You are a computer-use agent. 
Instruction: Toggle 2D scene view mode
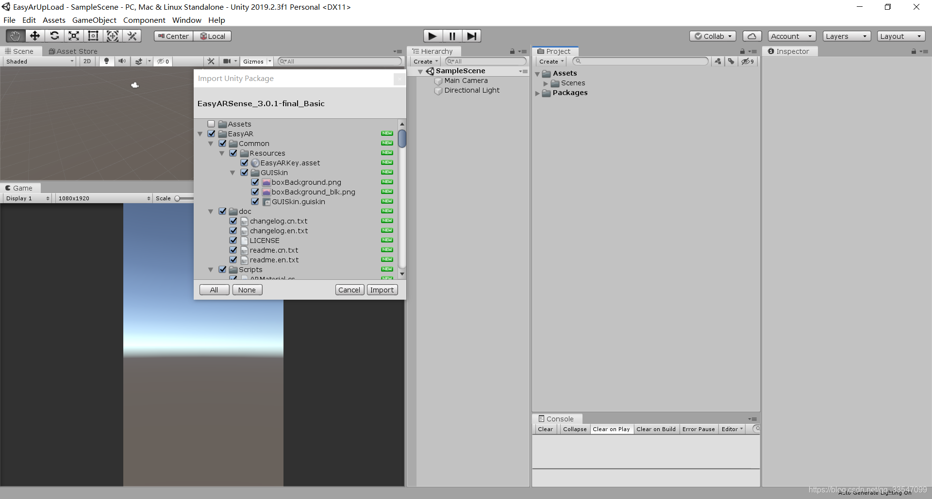[87, 62]
